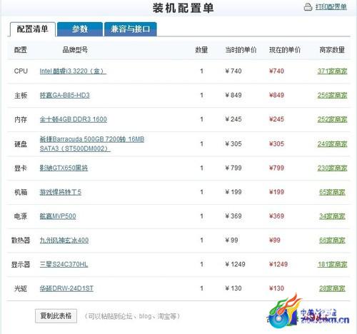Click the printer icon at top right

pos(308,7)
